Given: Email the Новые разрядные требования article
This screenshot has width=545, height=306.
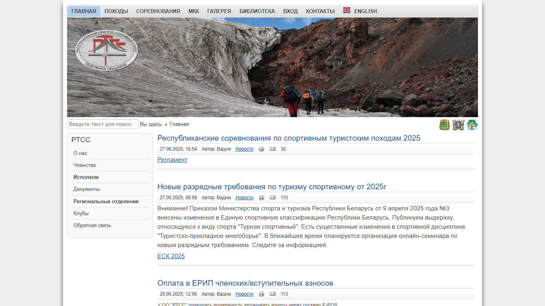Looking at the screenshot, I should [272, 198].
